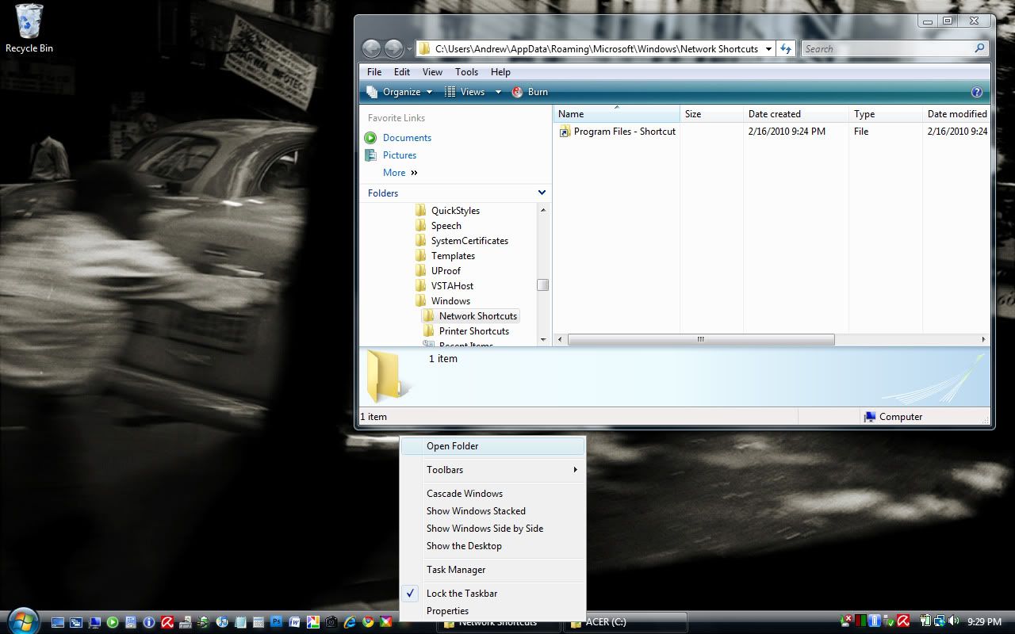
Task: Click the folder tree vertical scrollbar thumb
Action: [x=542, y=285]
